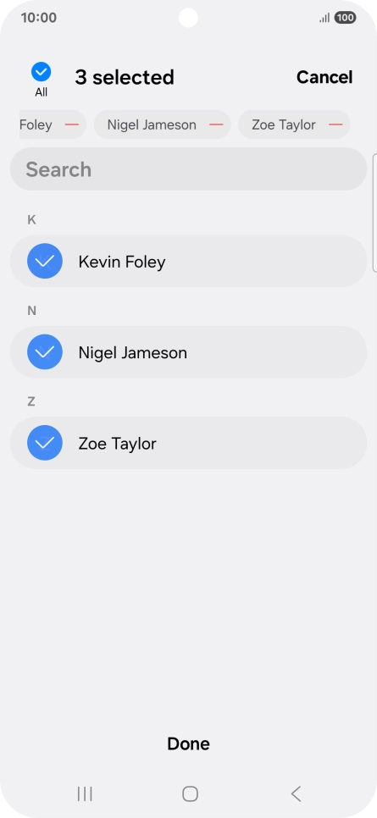Select the Zoe Taylor chip label

(x=284, y=124)
